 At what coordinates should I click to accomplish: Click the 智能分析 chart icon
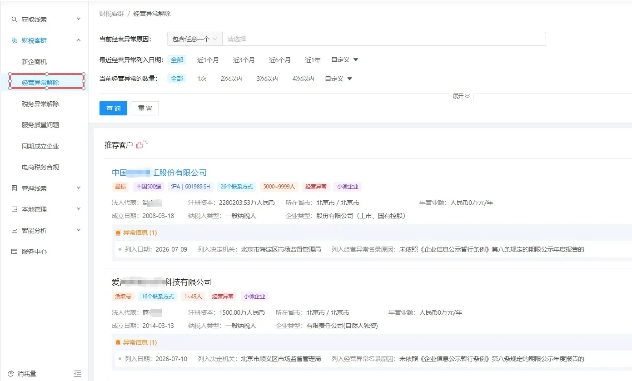(14, 231)
